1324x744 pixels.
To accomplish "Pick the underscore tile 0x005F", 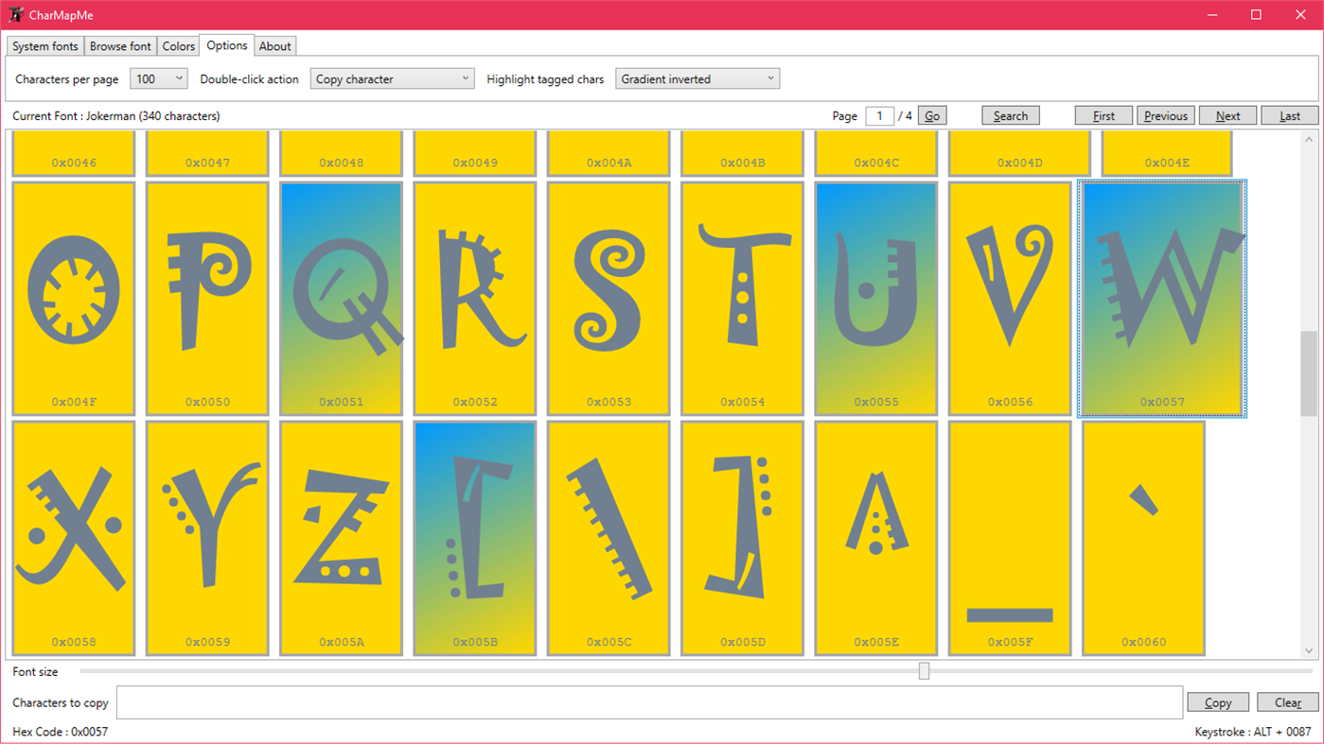I will point(1010,538).
